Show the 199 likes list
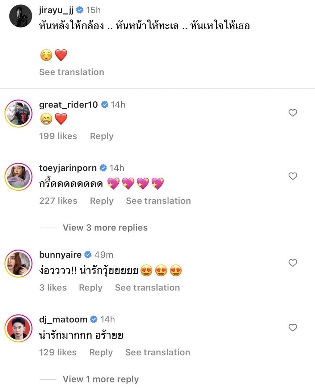The image size is (315, 390). pyautogui.click(x=58, y=136)
